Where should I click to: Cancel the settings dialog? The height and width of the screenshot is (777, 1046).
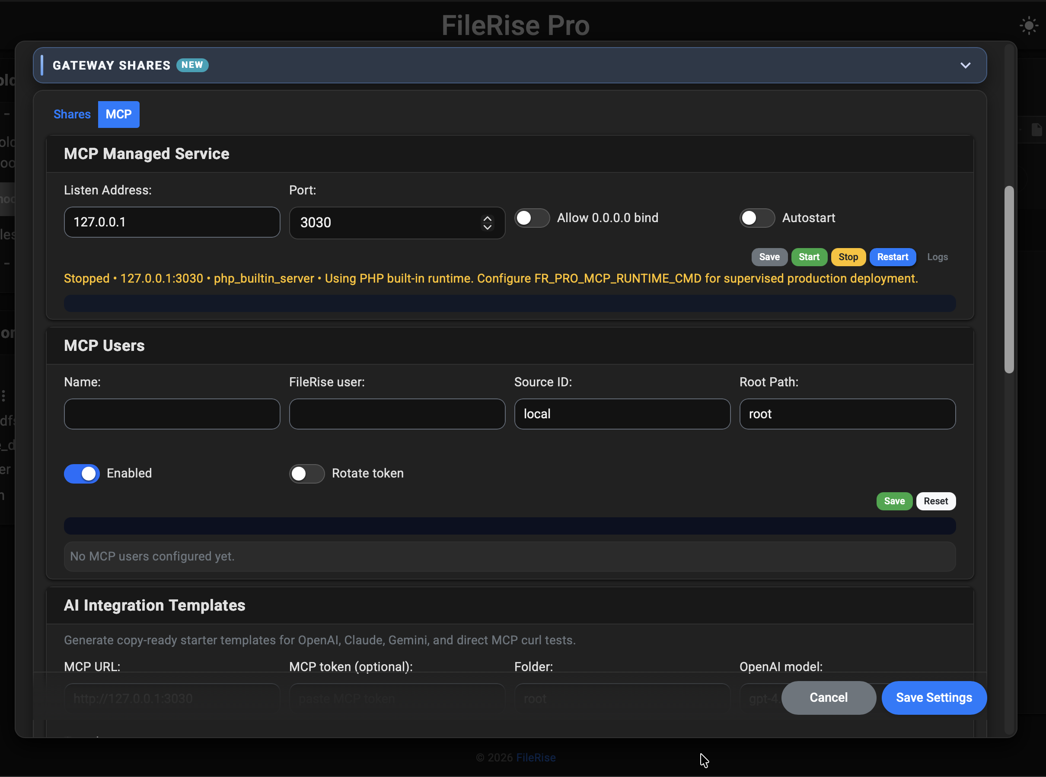(828, 697)
